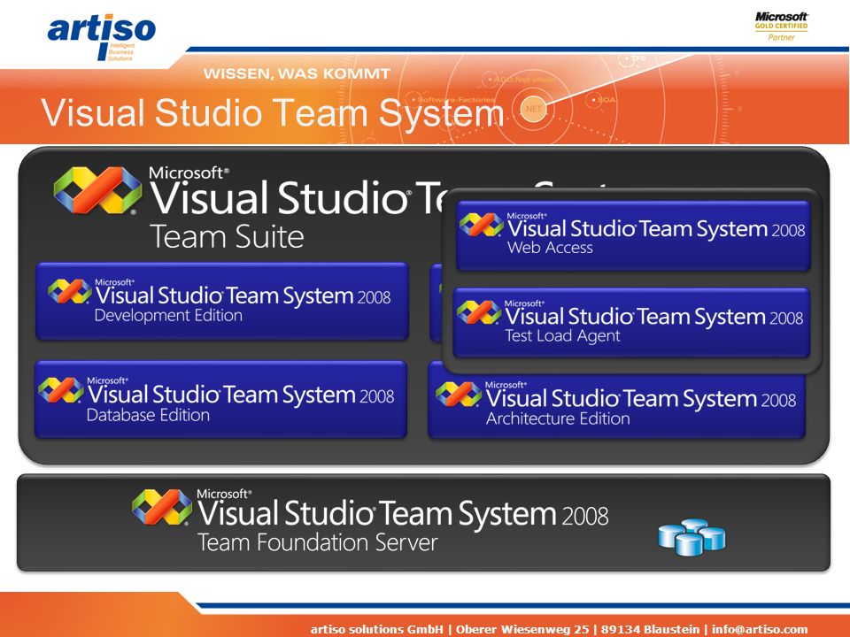Image resolution: width=850 pixels, height=637 pixels.
Task: Select the Database Edition card
Action: tap(220, 399)
